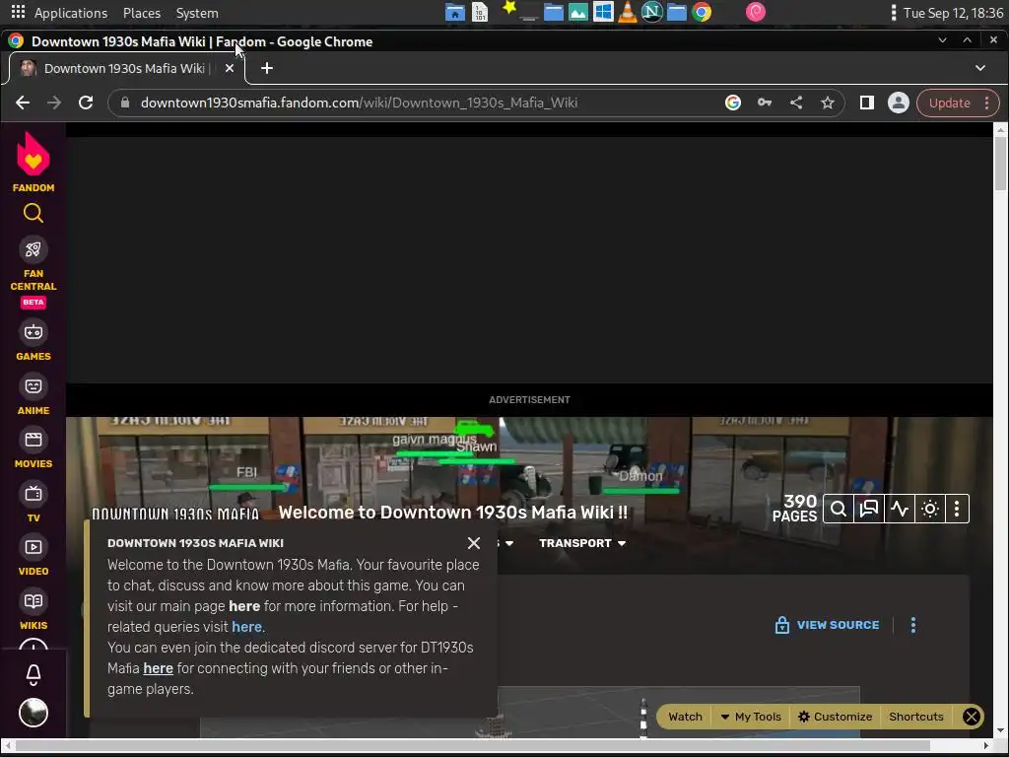This screenshot has height=757, width=1009.
Task: Expand the Transport navigation dropdown
Action: pos(582,543)
